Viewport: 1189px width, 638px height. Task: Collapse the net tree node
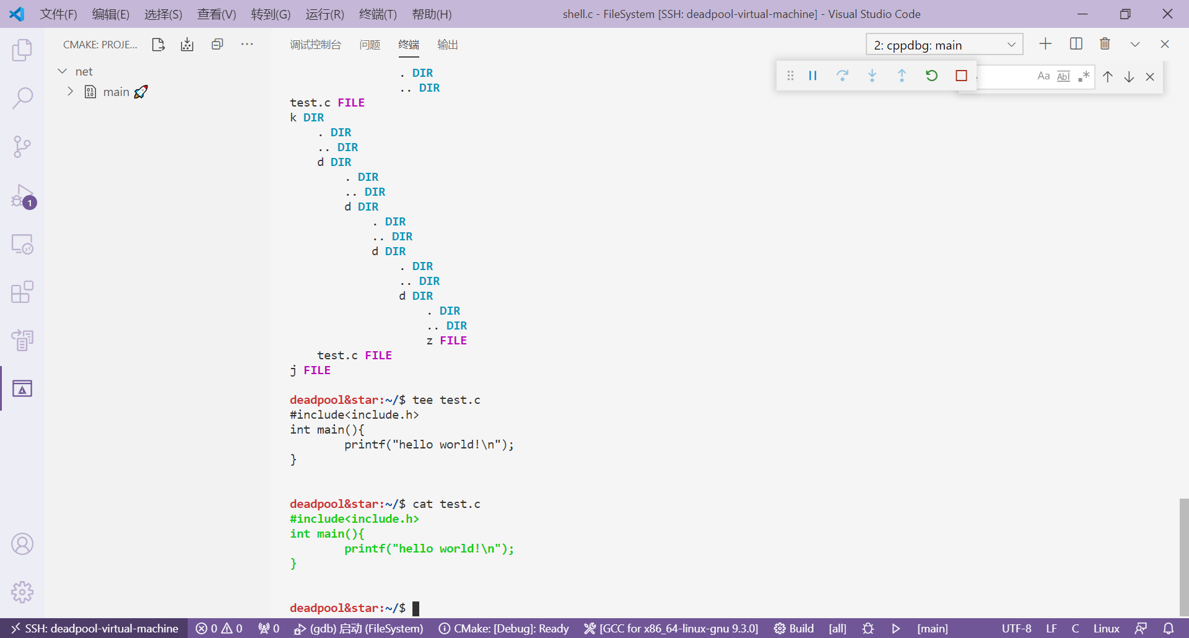click(62, 71)
